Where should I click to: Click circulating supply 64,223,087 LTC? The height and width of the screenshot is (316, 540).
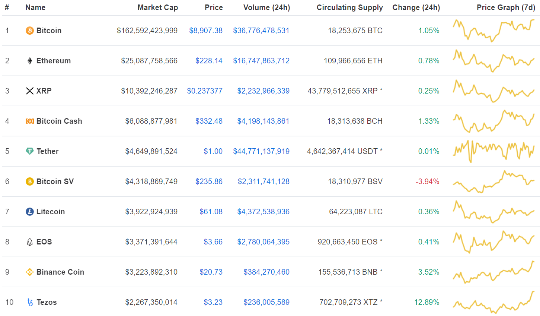coord(356,212)
